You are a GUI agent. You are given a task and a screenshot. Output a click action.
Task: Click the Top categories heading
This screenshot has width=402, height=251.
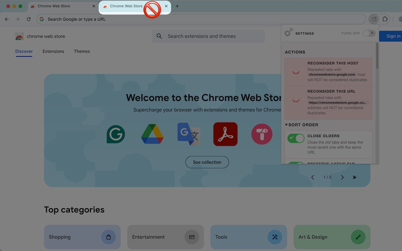click(x=74, y=210)
